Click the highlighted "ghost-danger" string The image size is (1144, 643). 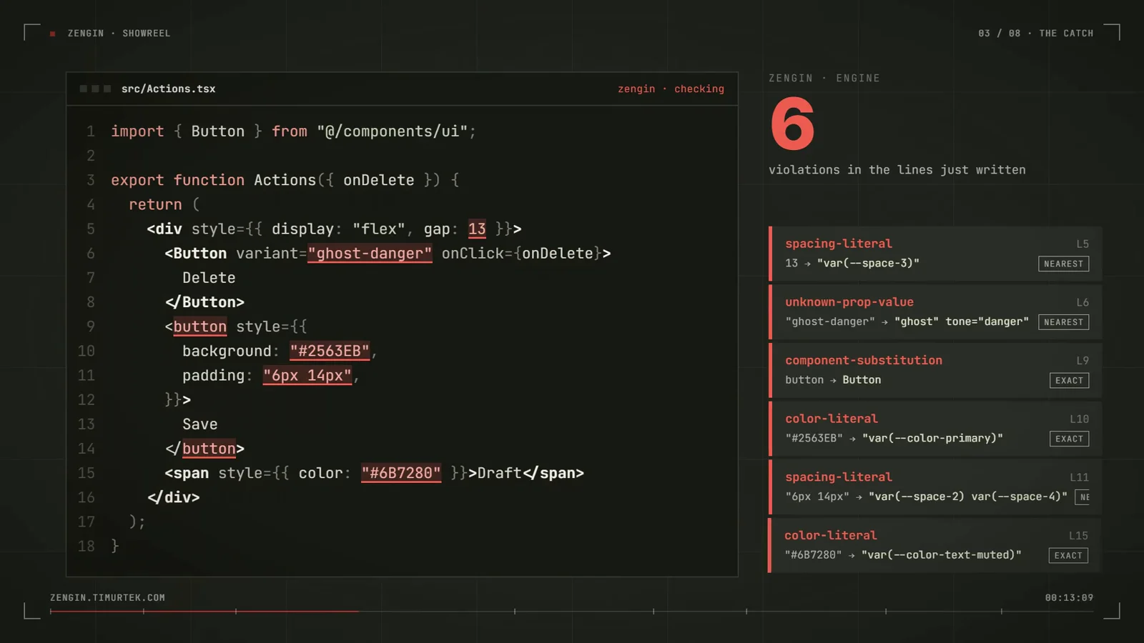pos(370,253)
